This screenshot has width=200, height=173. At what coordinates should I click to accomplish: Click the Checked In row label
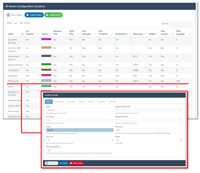[x=13, y=70]
